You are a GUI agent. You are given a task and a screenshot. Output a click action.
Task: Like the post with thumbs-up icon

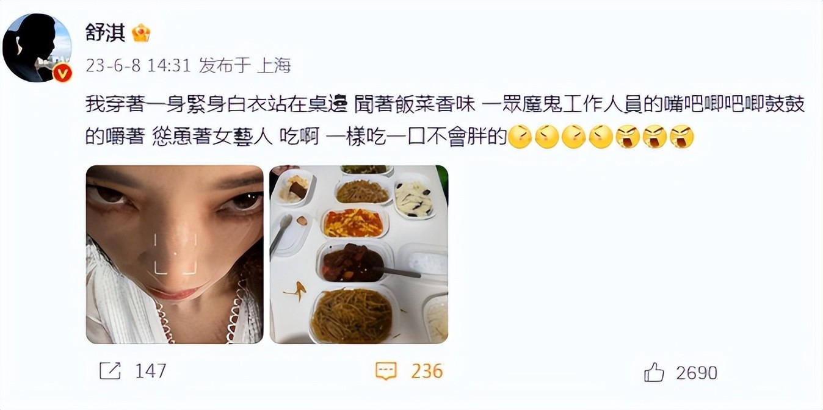coord(654,371)
